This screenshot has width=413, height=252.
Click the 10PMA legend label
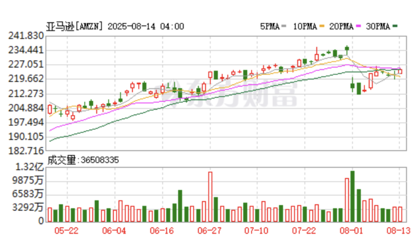(305, 26)
